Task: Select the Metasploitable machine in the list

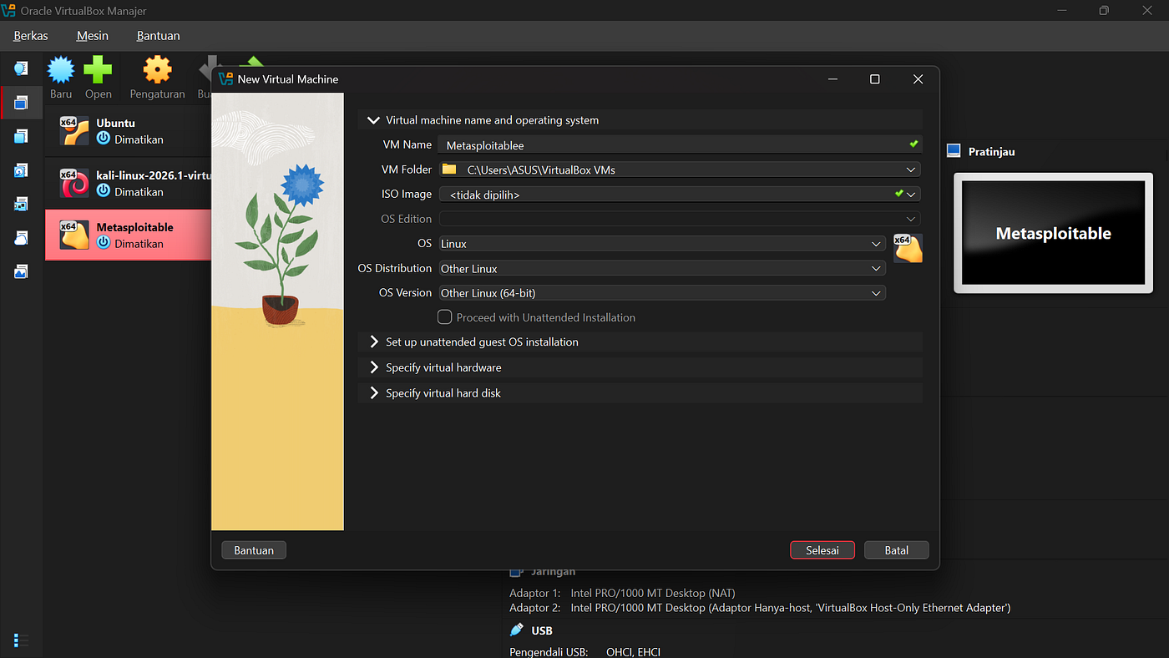Action: click(x=128, y=235)
